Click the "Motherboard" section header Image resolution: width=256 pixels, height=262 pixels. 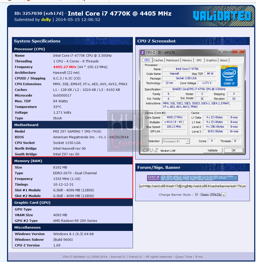pos(72,125)
